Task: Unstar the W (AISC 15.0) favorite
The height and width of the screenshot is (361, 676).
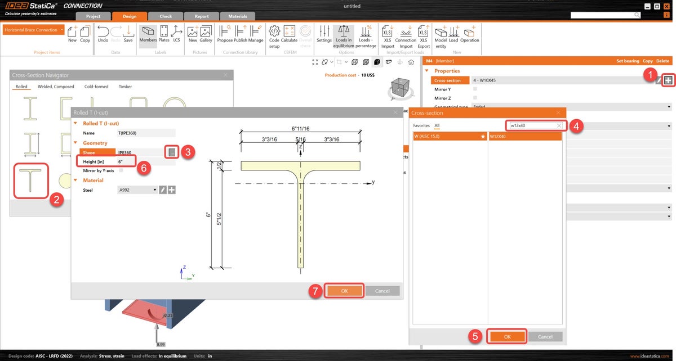Action: click(x=482, y=136)
